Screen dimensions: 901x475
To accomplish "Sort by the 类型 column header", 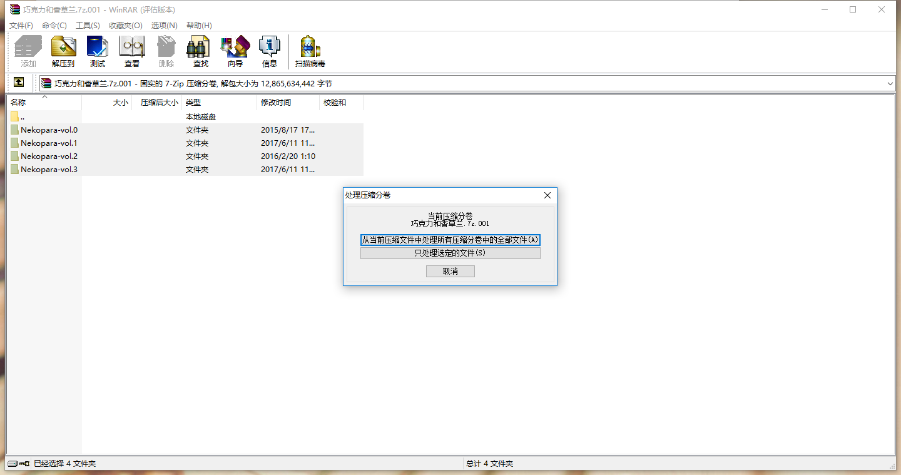I will point(220,103).
